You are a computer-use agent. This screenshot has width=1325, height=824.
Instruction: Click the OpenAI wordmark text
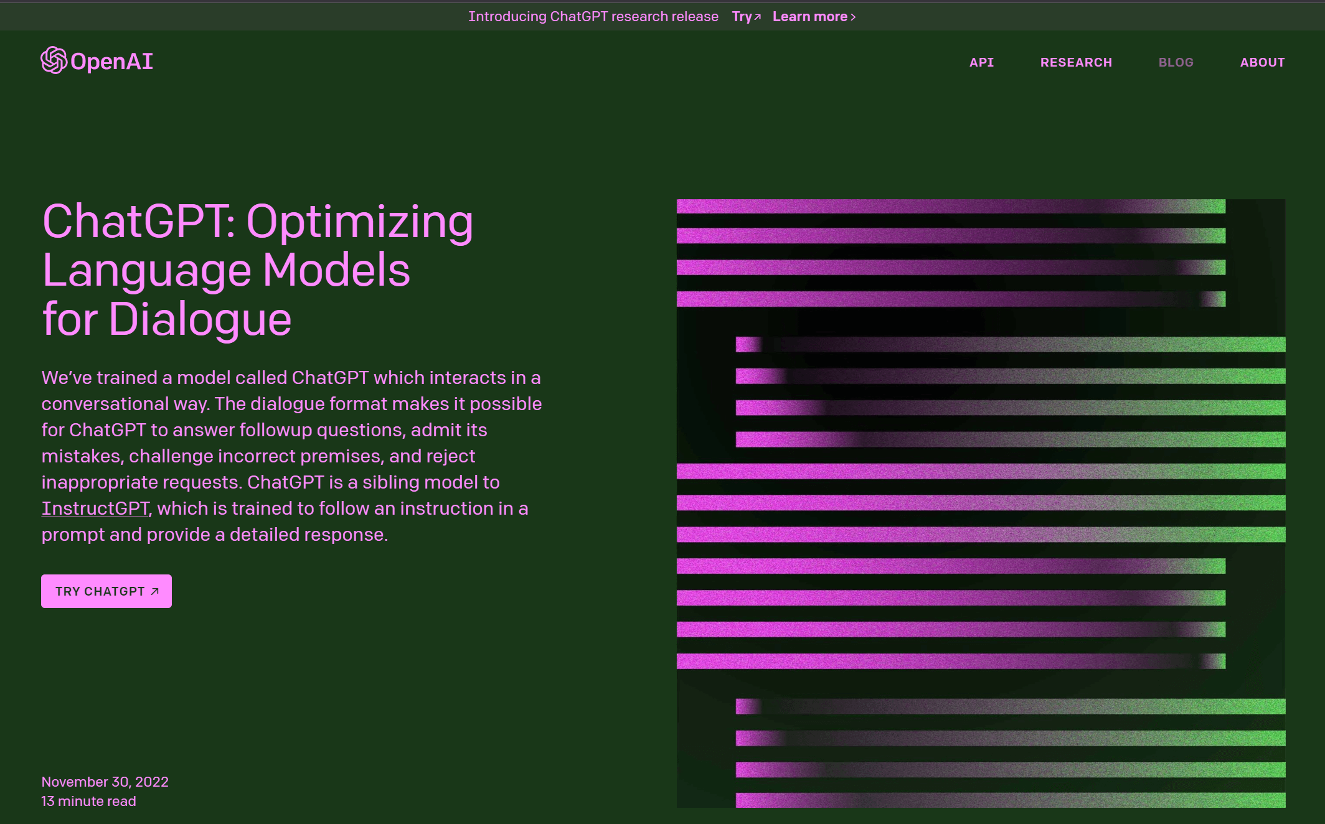[x=112, y=62]
